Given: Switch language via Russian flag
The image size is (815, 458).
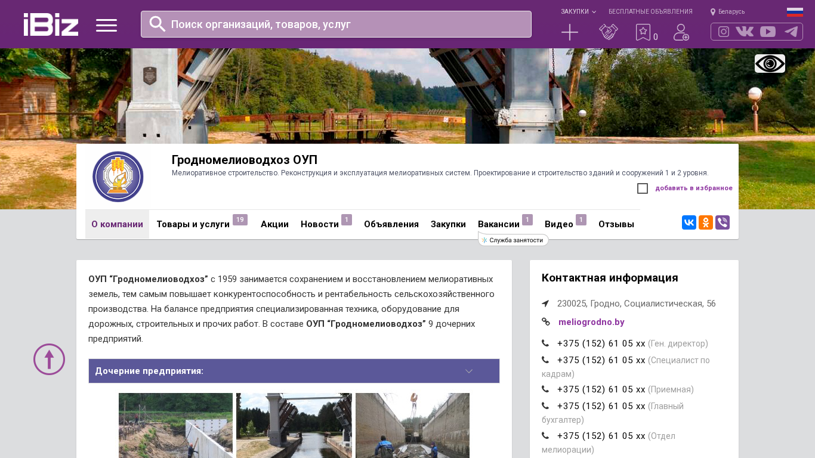Looking at the screenshot, I should pos(795,12).
